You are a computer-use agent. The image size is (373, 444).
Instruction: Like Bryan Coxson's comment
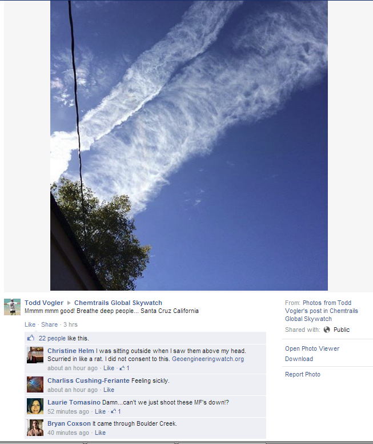[100, 433]
